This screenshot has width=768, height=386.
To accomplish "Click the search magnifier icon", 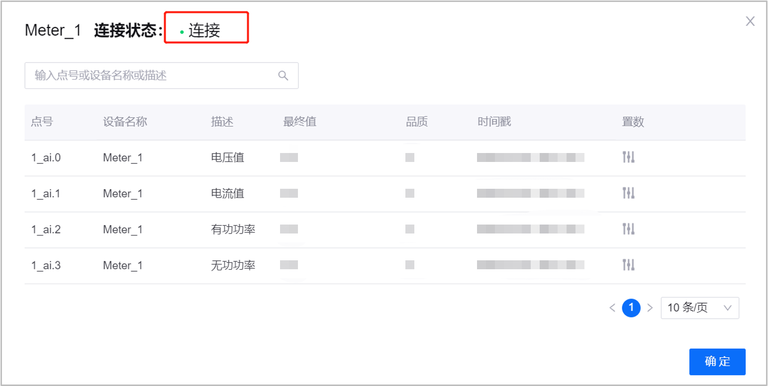I will click(x=283, y=76).
